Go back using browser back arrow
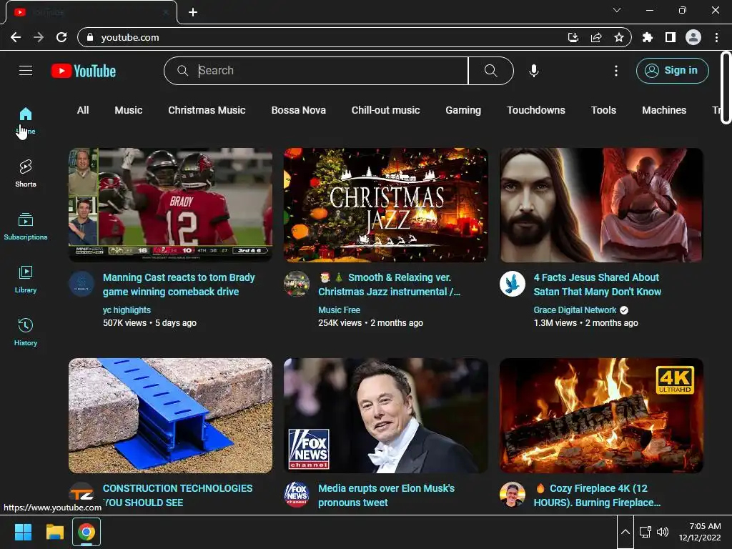 coord(16,37)
